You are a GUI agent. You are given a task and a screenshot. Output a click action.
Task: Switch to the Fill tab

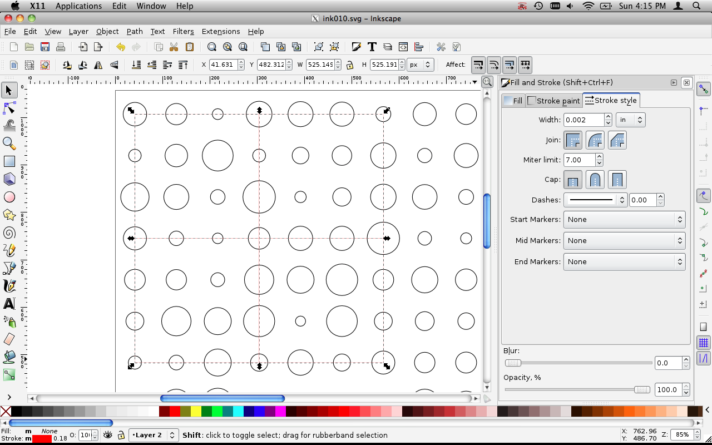(513, 101)
